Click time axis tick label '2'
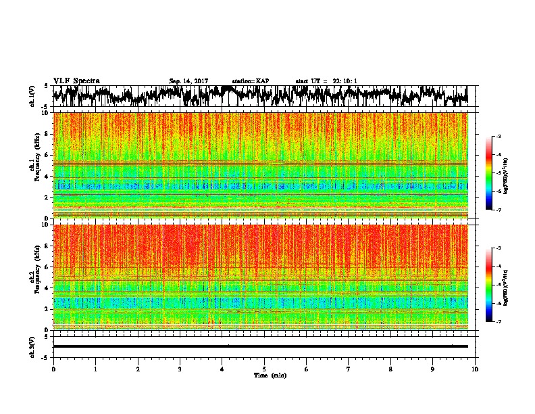This screenshot has width=535, height=414. click(138, 369)
